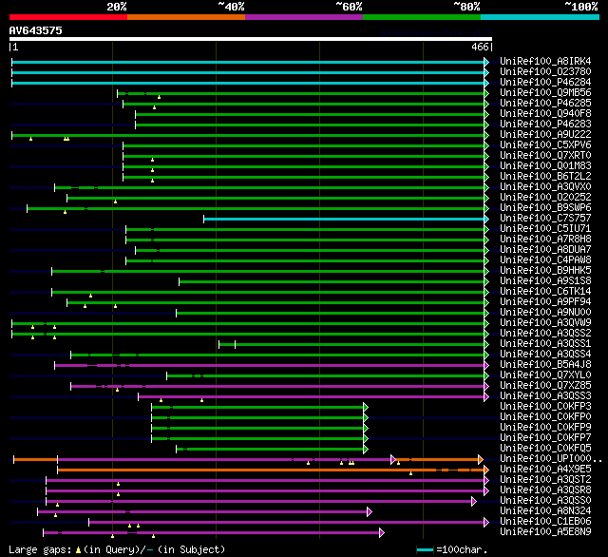Viewport: 608px width, 557px height.
Task: Select the query title AV643575
Action: pyautogui.click(x=36, y=30)
